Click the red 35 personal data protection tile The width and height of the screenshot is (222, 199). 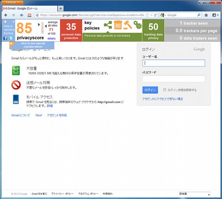pos(71,30)
